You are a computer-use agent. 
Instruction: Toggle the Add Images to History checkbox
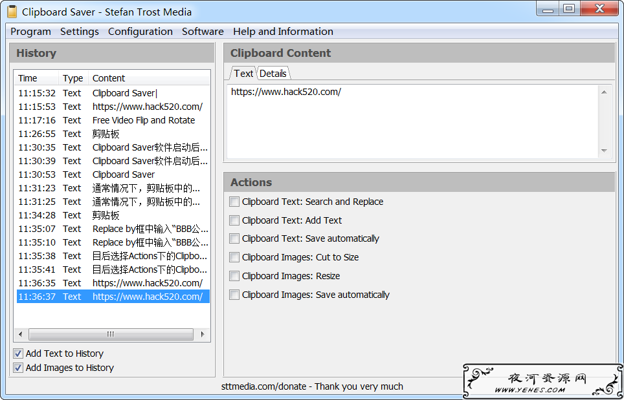(18, 368)
